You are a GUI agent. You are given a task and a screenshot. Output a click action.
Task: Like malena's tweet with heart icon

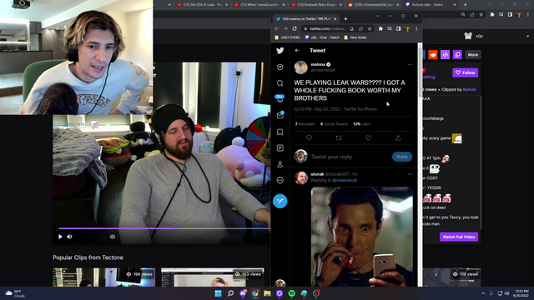coord(368,137)
